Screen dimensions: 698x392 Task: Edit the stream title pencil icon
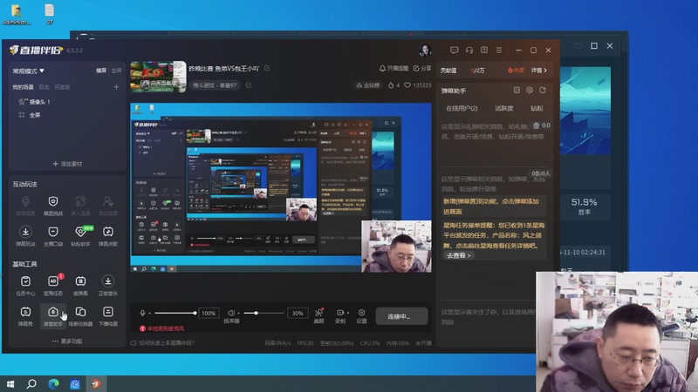click(x=267, y=68)
